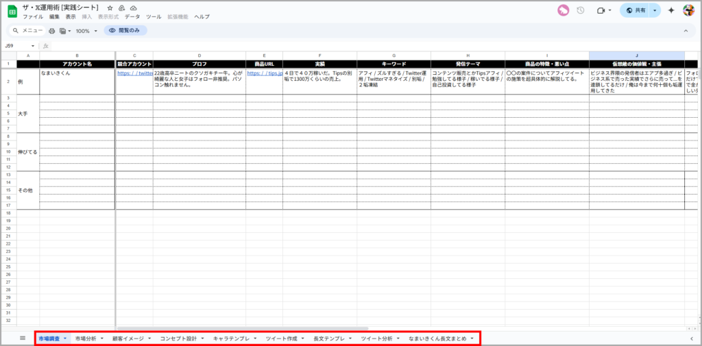Image resolution: width=702 pixels, height=346 pixels.
Task: Open the all sheets list icon
Action: [x=23, y=338]
